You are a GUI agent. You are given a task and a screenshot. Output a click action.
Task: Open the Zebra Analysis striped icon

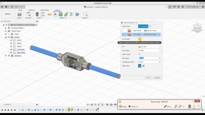coord(61,14)
